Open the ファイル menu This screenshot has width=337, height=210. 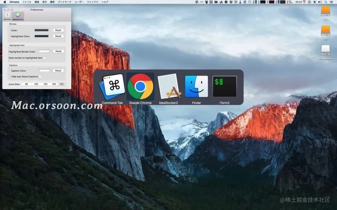[x=27, y=2]
